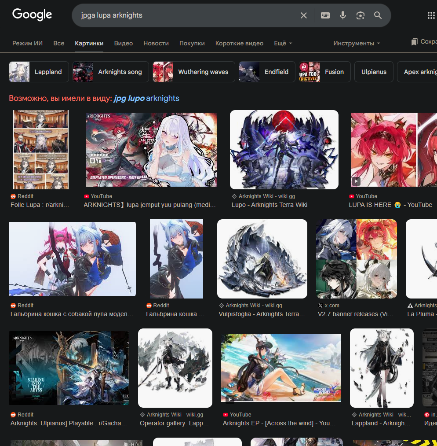Click the magnifying glass search icon

tap(378, 15)
